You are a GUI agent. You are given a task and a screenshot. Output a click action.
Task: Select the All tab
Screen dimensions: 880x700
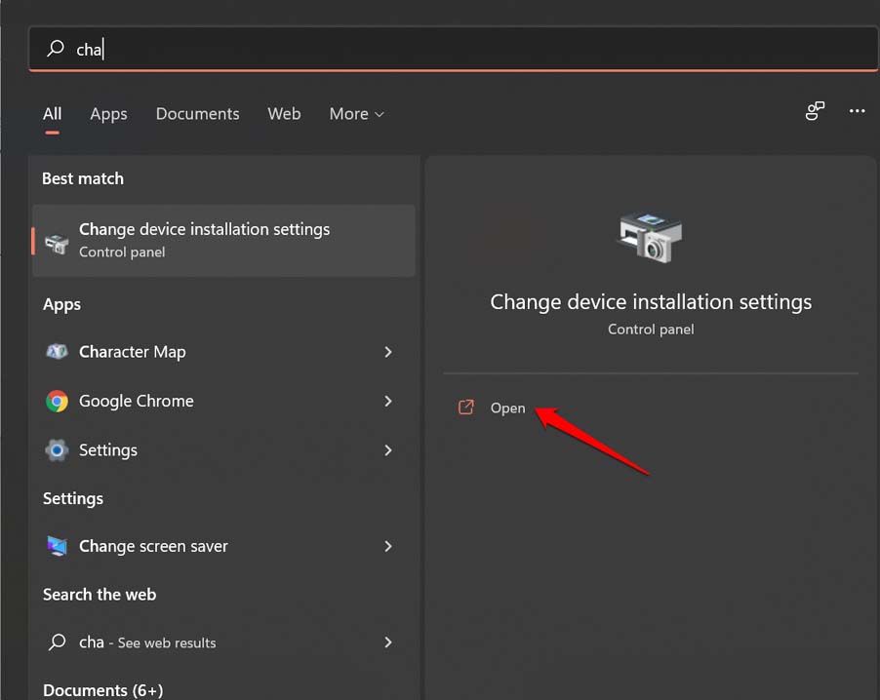coord(52,114)
